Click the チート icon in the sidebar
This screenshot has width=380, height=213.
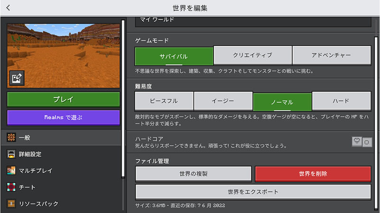point(11,187)
